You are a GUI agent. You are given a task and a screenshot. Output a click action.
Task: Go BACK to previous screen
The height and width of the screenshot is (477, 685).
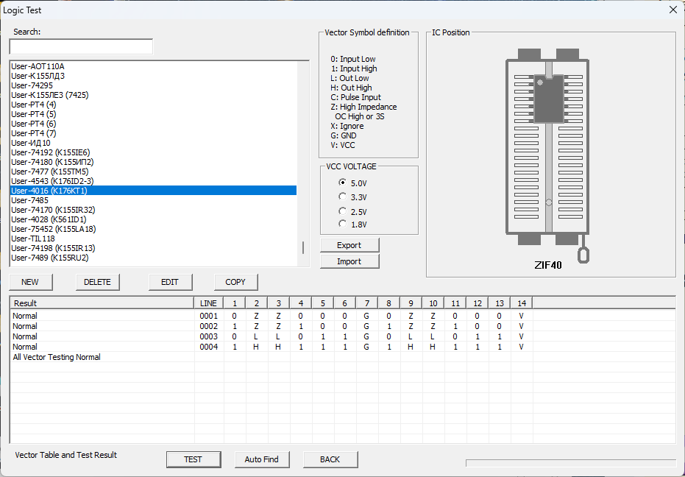pyautogui.click(x=330, y=459)
